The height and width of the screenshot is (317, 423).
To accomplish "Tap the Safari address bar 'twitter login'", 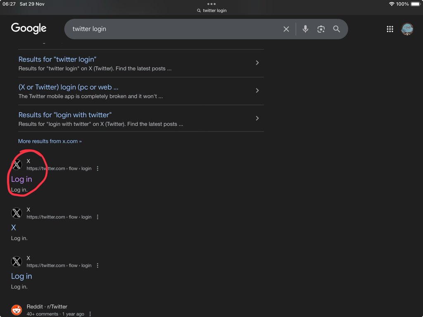I will pos(212,10).
